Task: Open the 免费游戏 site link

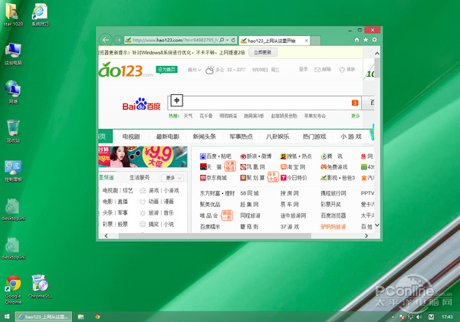Action: click(x=333, y=167)
